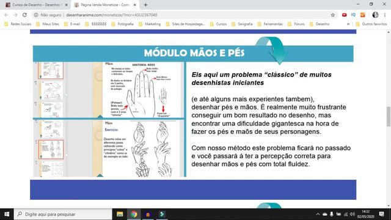
Task: Switch to the 'Cursos de Desenho' tab
Action: coord(36,5)
